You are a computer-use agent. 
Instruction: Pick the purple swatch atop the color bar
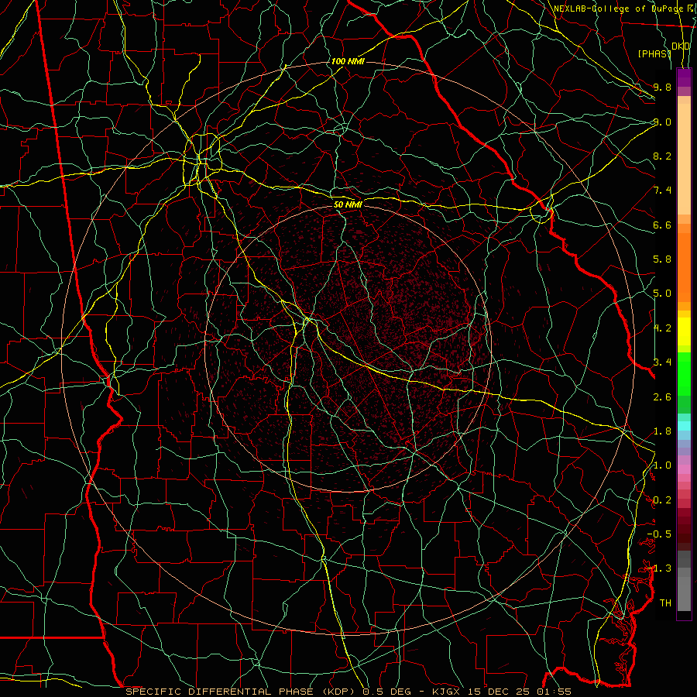pos(684,77)
